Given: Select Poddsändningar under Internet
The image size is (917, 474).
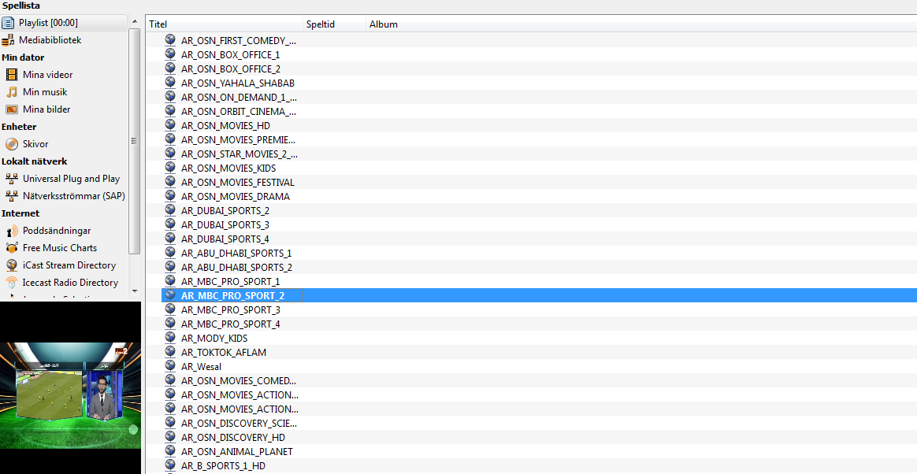Looking at the screenshot, I should pos(57,231).
